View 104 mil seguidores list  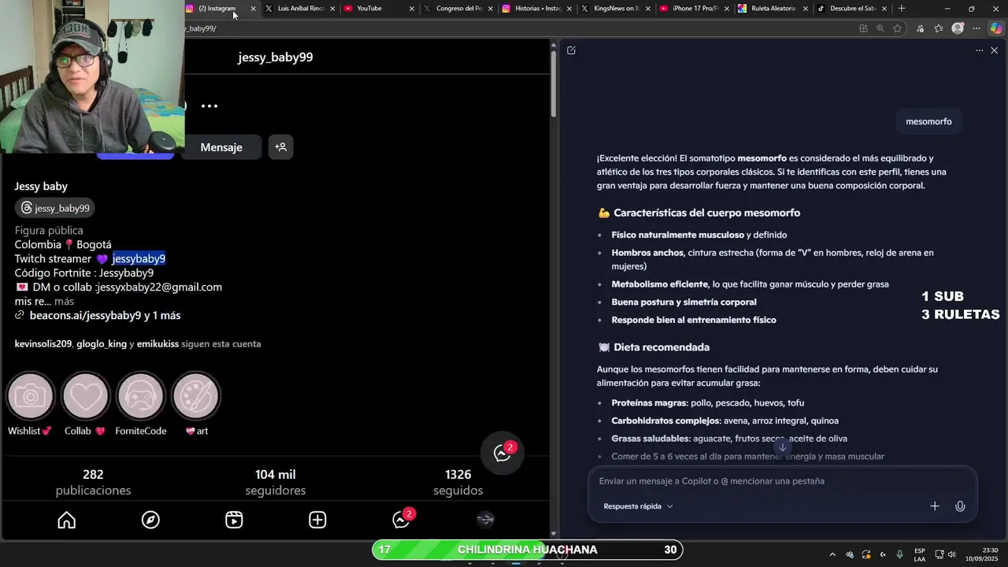276,482
